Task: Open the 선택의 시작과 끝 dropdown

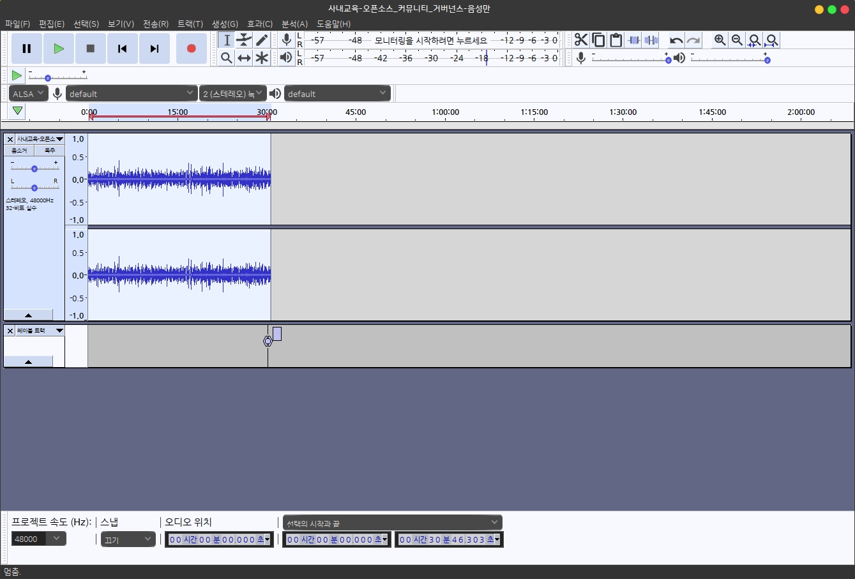Action: coord(392,523)
